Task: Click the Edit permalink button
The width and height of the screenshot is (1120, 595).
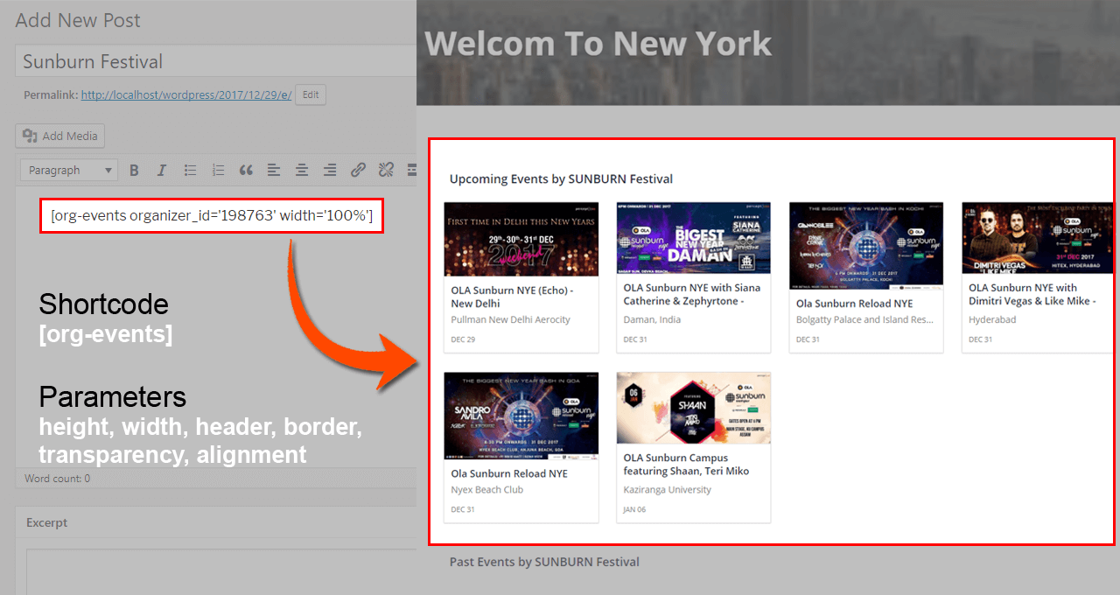Action: click(311, 94)
